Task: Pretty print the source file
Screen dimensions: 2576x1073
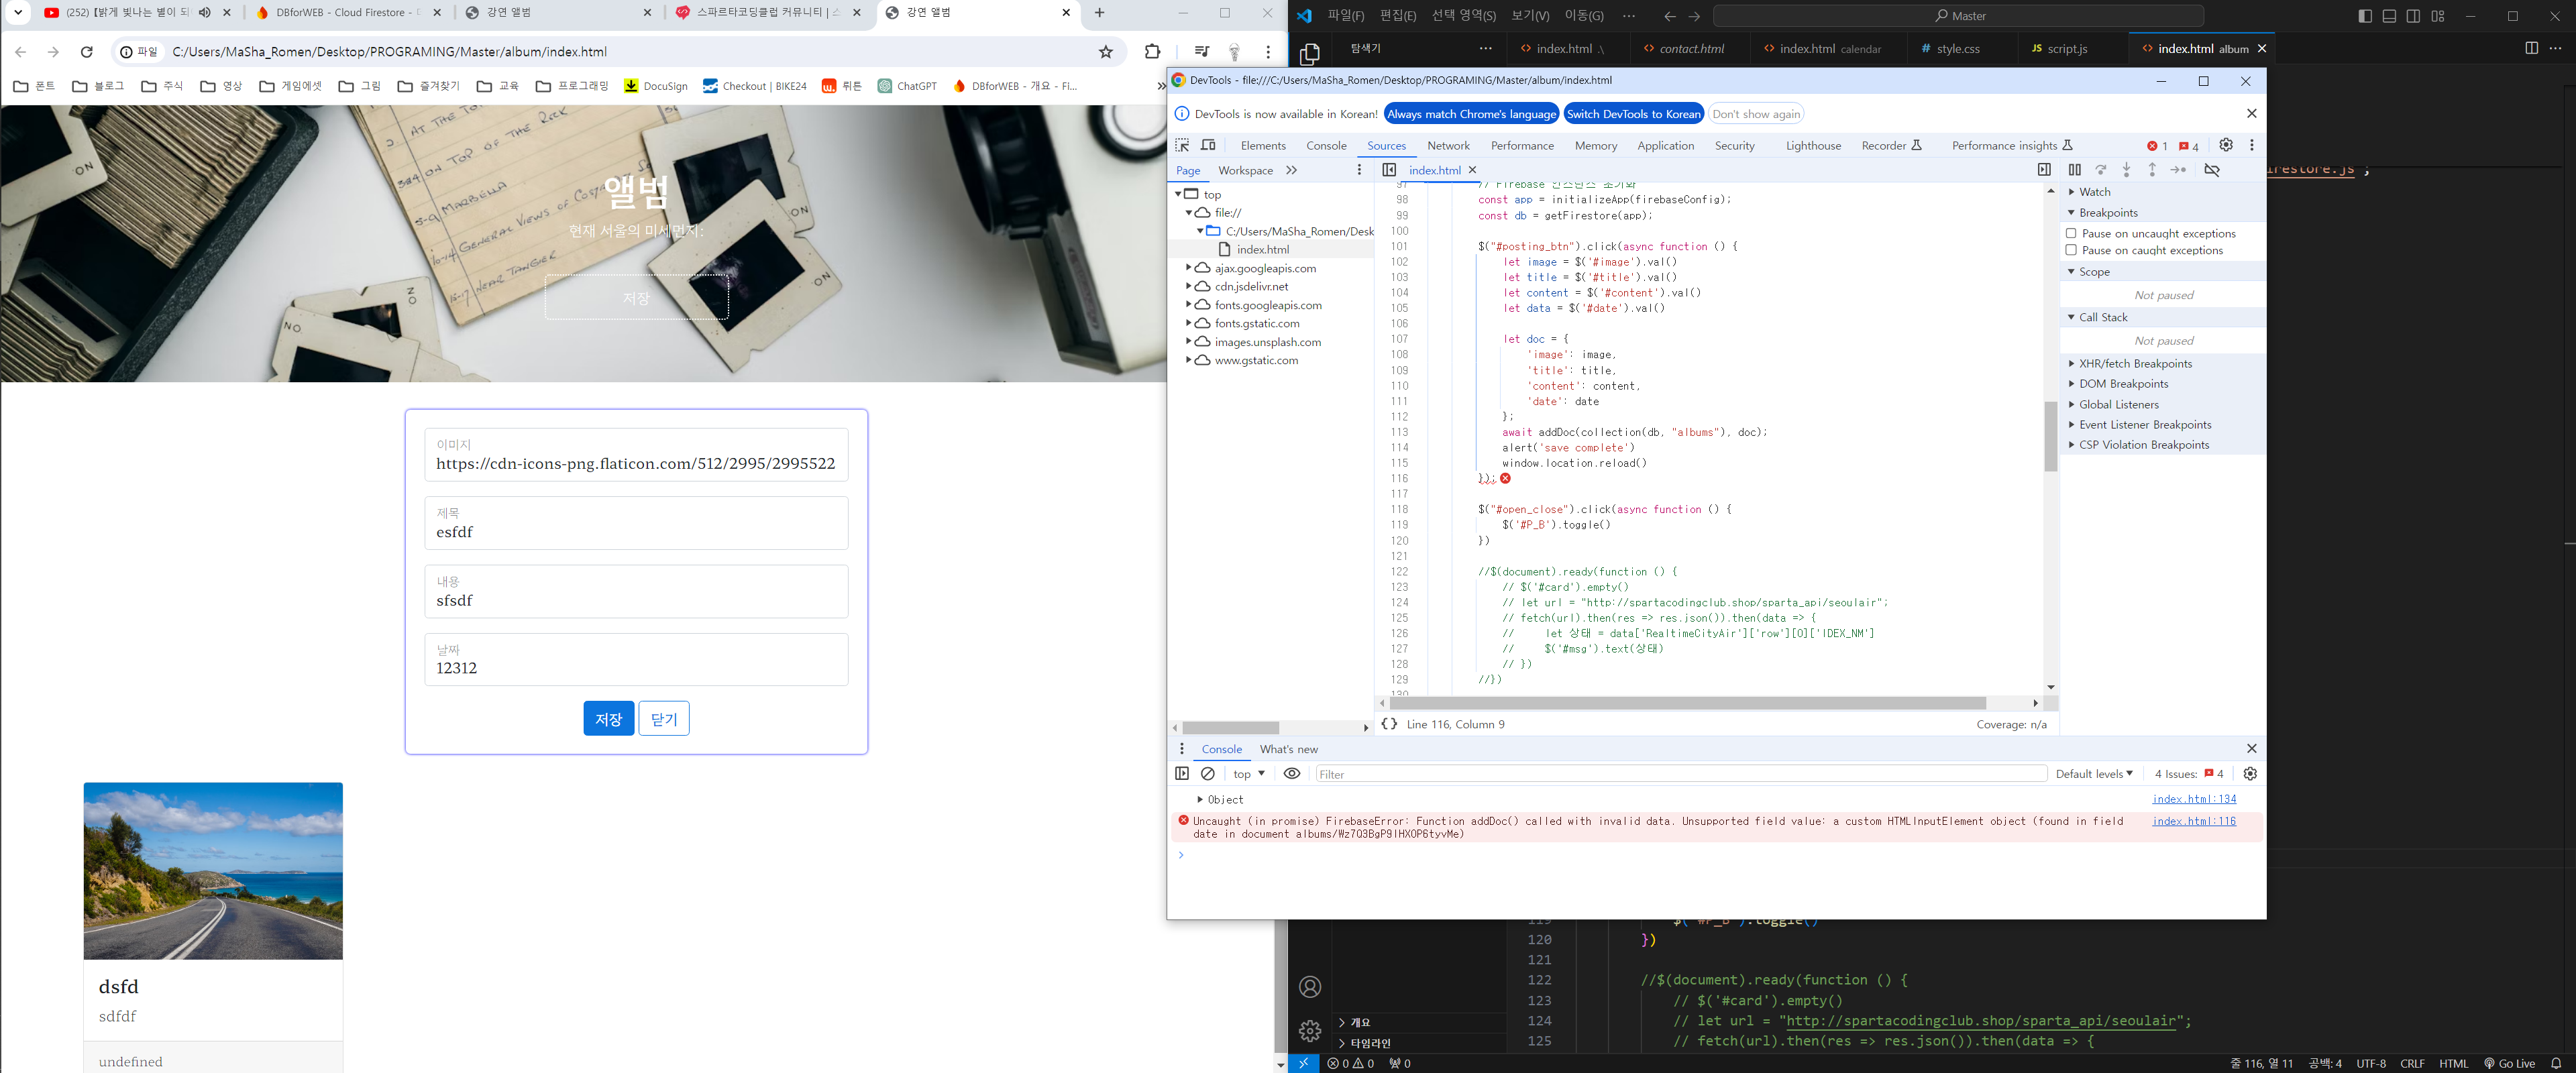Action: coord(1389,724)
